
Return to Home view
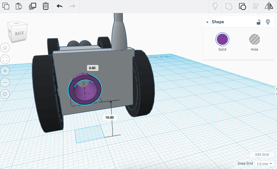pos(5,48)
